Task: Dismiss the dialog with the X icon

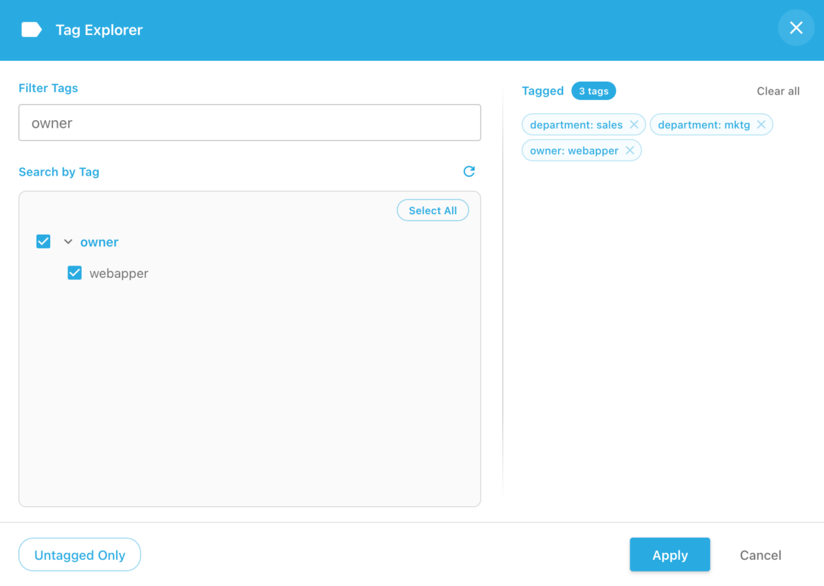Action: pos(796,27)
